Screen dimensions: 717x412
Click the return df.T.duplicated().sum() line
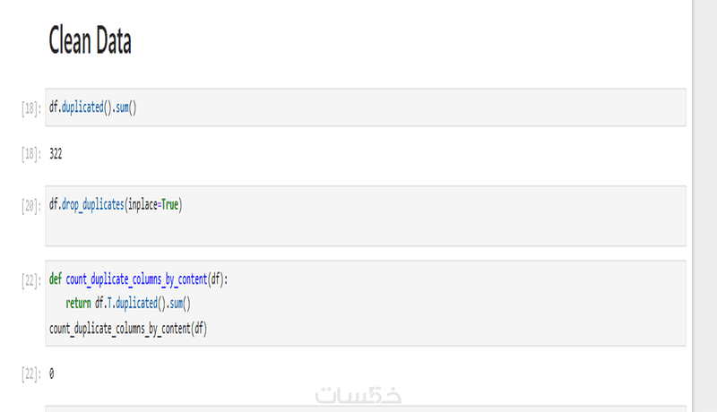click(x=128, y=304)
